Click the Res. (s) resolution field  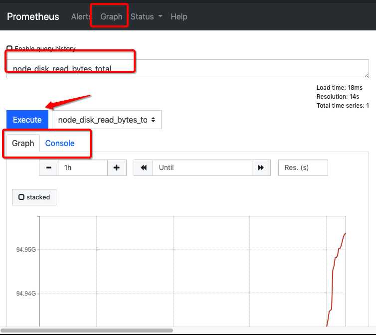[x=303, y=167]
